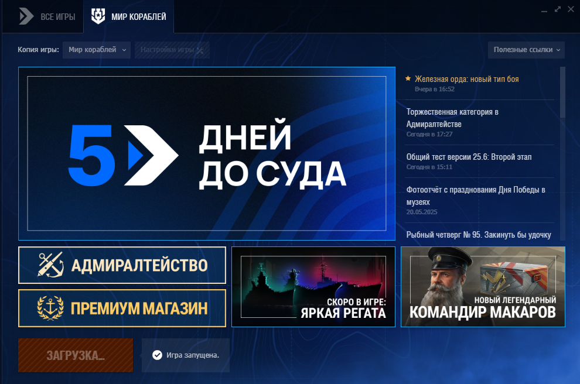The width and height of the screenshot is (580, 384).
Task: Click the crossed tools anchor icon
Action: click(50, 265)
